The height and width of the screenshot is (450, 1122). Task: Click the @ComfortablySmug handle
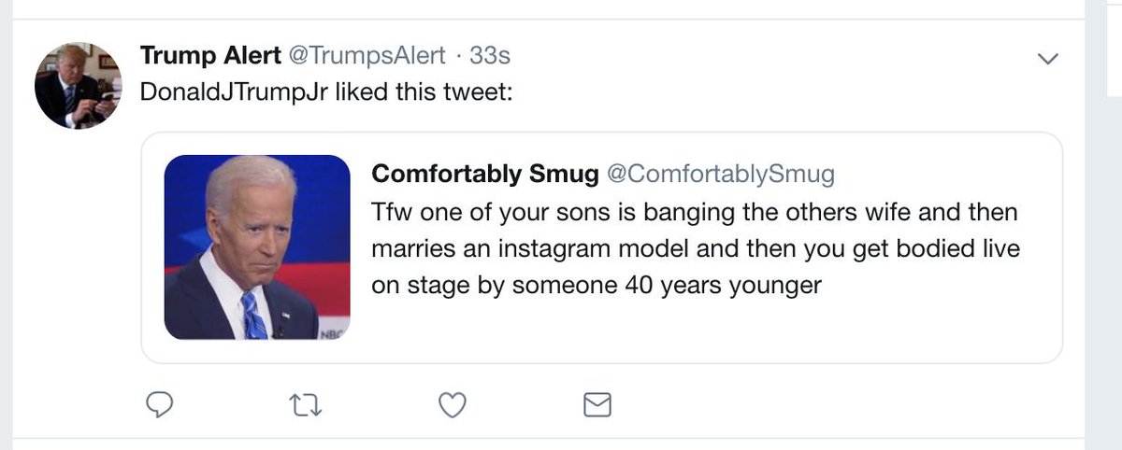(x=720, y=174)
